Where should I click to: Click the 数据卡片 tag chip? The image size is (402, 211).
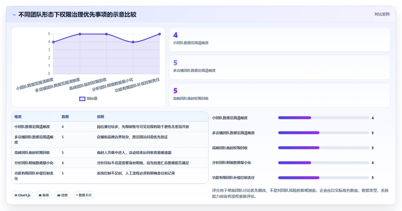click(84, 195)
